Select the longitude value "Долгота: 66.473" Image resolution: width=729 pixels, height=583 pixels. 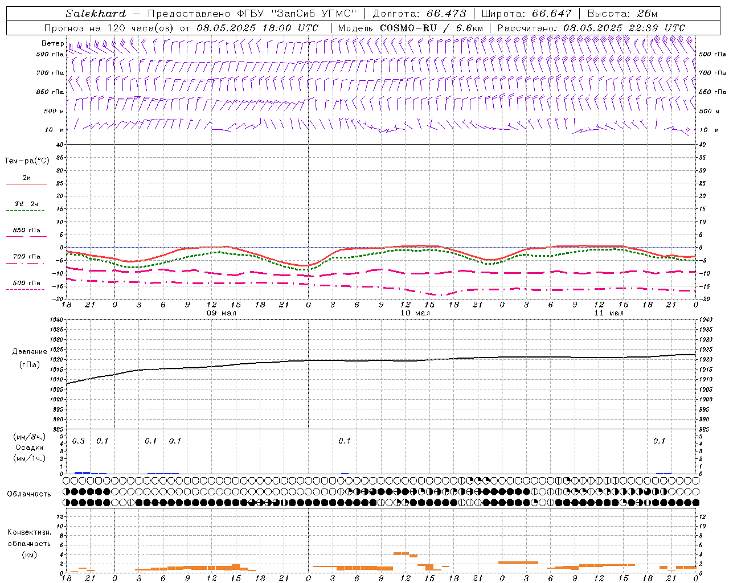click(419, 14)
